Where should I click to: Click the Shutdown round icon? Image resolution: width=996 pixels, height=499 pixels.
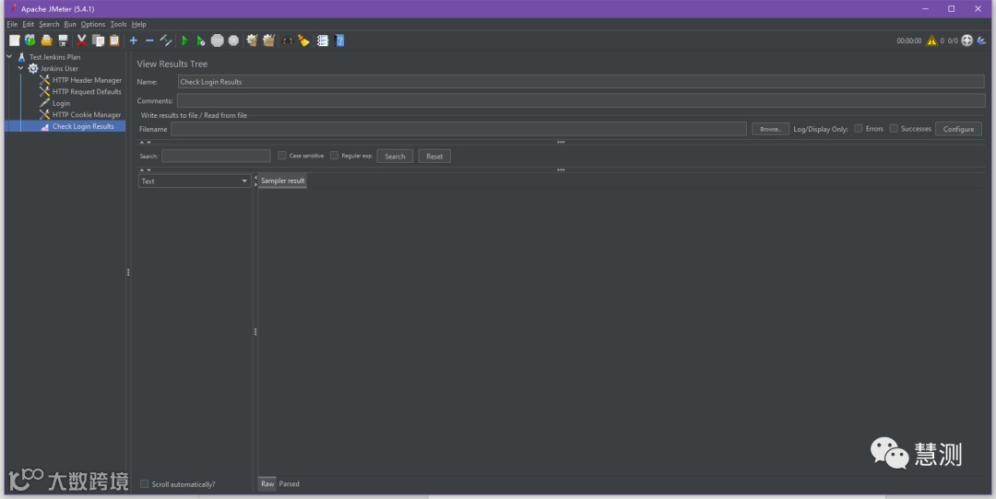pos(233,41)
